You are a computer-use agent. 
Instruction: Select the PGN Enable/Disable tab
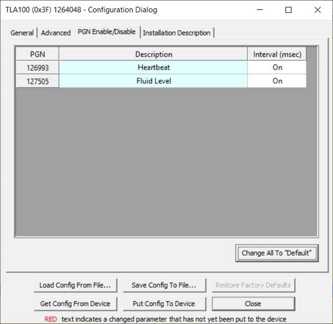point(106,32)
